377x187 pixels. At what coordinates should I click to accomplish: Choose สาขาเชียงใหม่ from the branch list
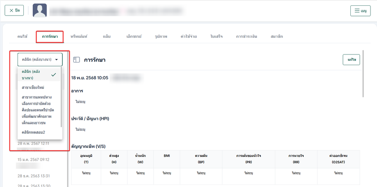pyautogui.click(x=39, y=87)
